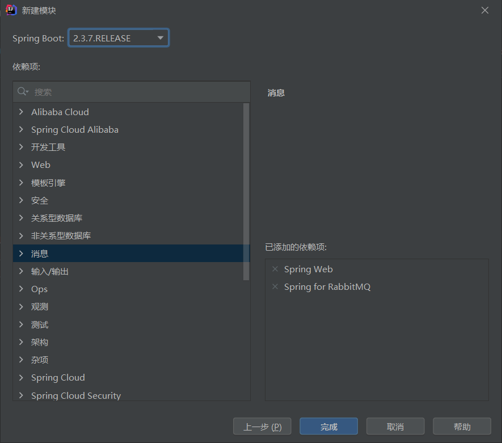Viewport: 502px width, 443px height.
Task: Select the 开发工具 row label
Action: pyautogui.click(x=48, y=147)
